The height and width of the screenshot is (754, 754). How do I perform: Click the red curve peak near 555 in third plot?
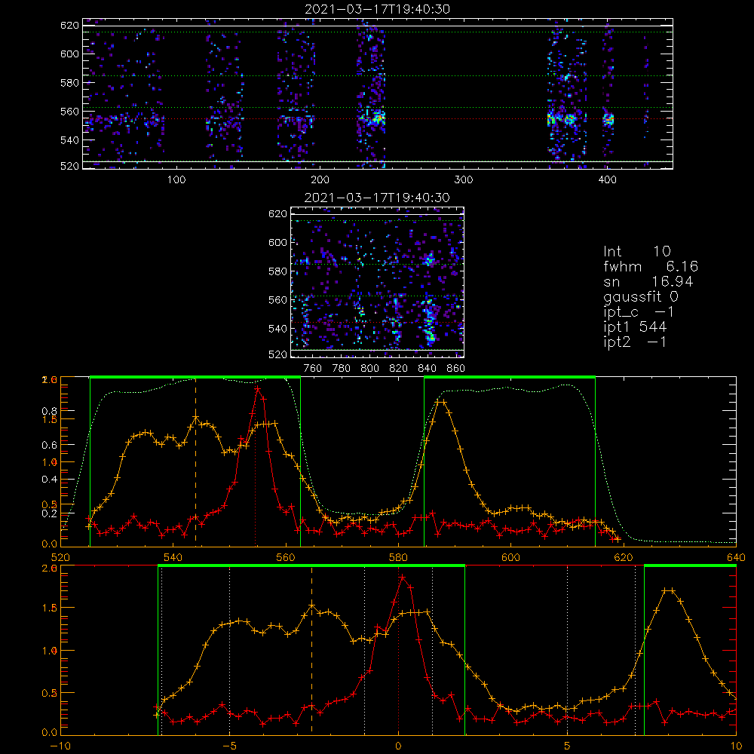pos(258,388)
